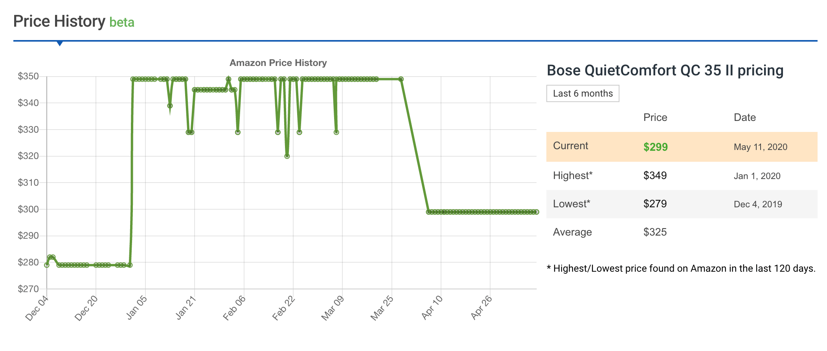Open the Last 6 months range selector
827x351 pixels.
coord(583,93)
